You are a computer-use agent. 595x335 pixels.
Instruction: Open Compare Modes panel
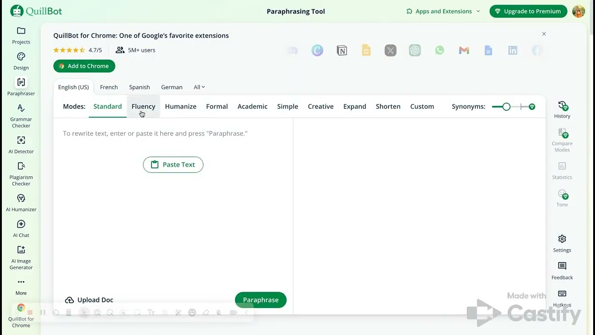(562, 140)
